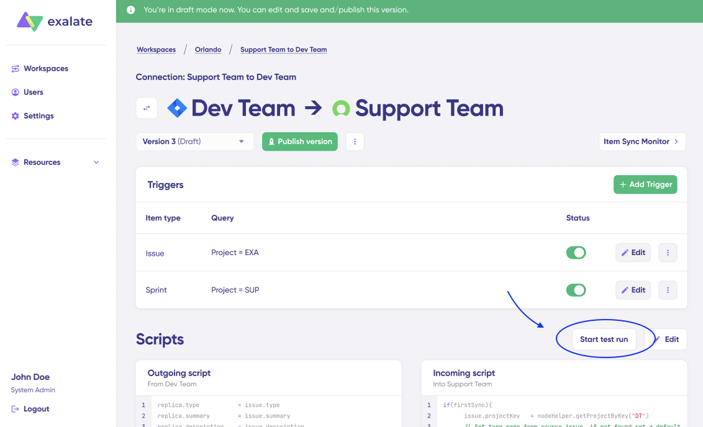Click line 1 of the outgoing script code
The height and width of the screenshot is (427, 703).
point(219,405)
